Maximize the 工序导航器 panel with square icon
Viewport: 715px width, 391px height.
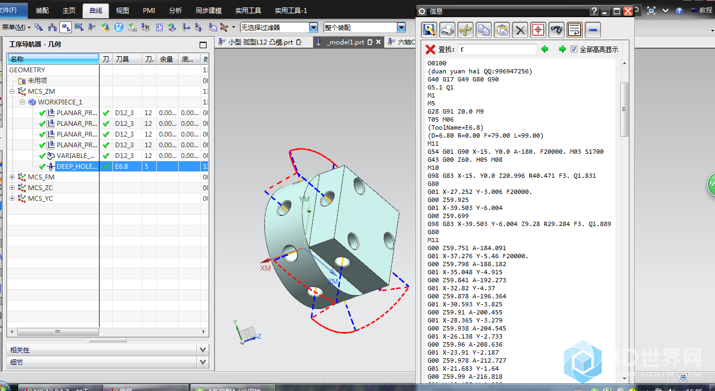click(203, 45)
